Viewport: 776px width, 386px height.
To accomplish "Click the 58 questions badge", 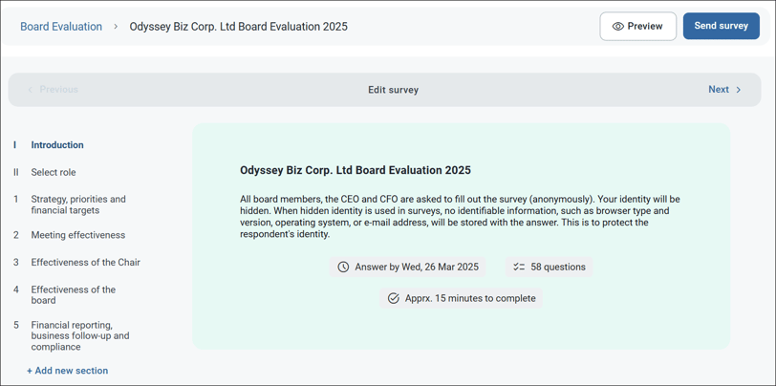I will click(x=549, y=268).
